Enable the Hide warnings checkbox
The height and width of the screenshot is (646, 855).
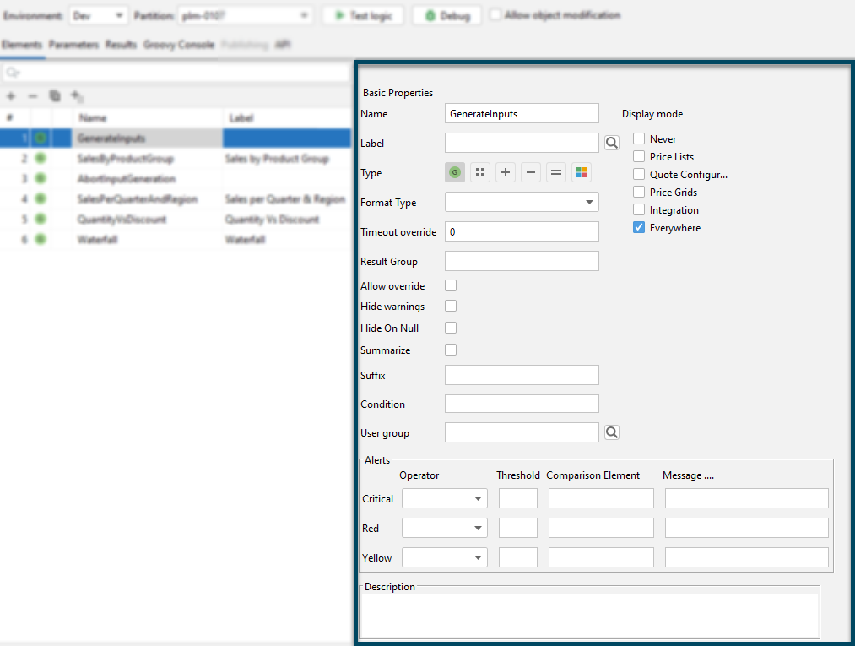[451, 307]
